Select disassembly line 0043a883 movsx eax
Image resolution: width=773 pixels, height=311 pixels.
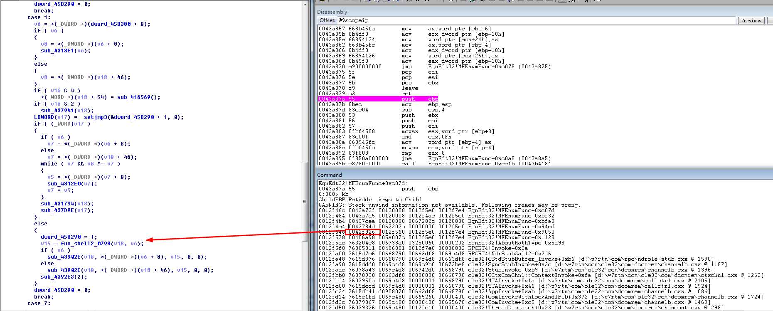pyautogui.click(x=406, y=131)
